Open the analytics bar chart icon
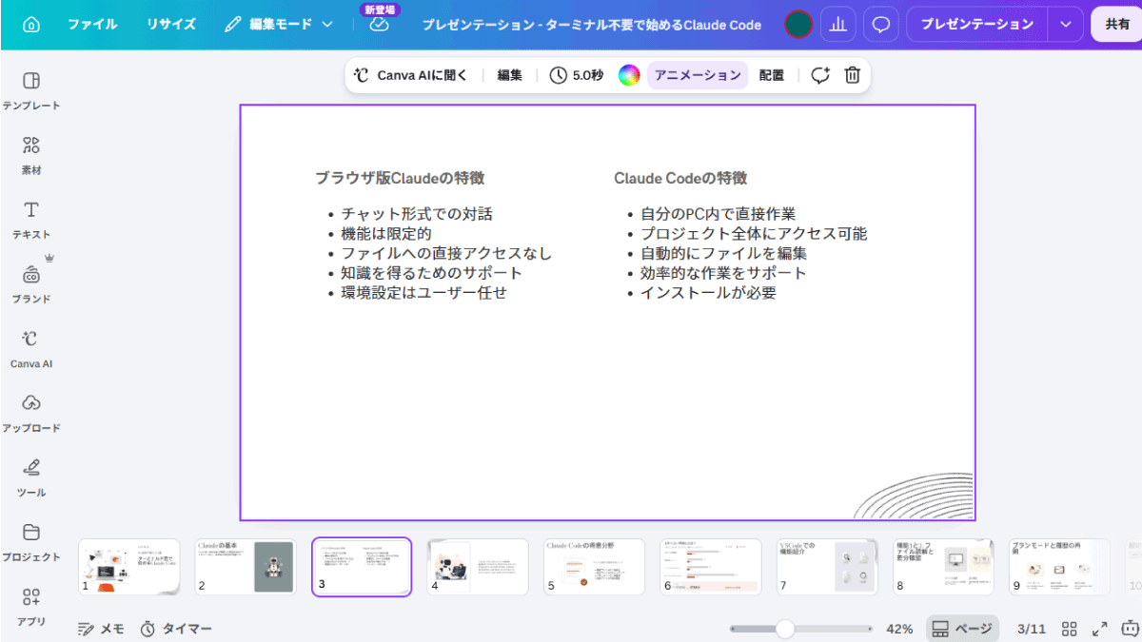Image resolution: width=1142 pixels, height=642 pixels. tap(837, 25)
